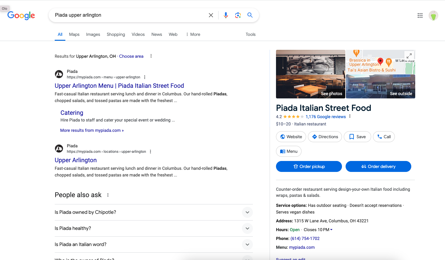This screenshot has width=445, height=260.
Task: Click the 'Tai's Asian Bistro & Sushi' map label
Action: click(372, 70)
